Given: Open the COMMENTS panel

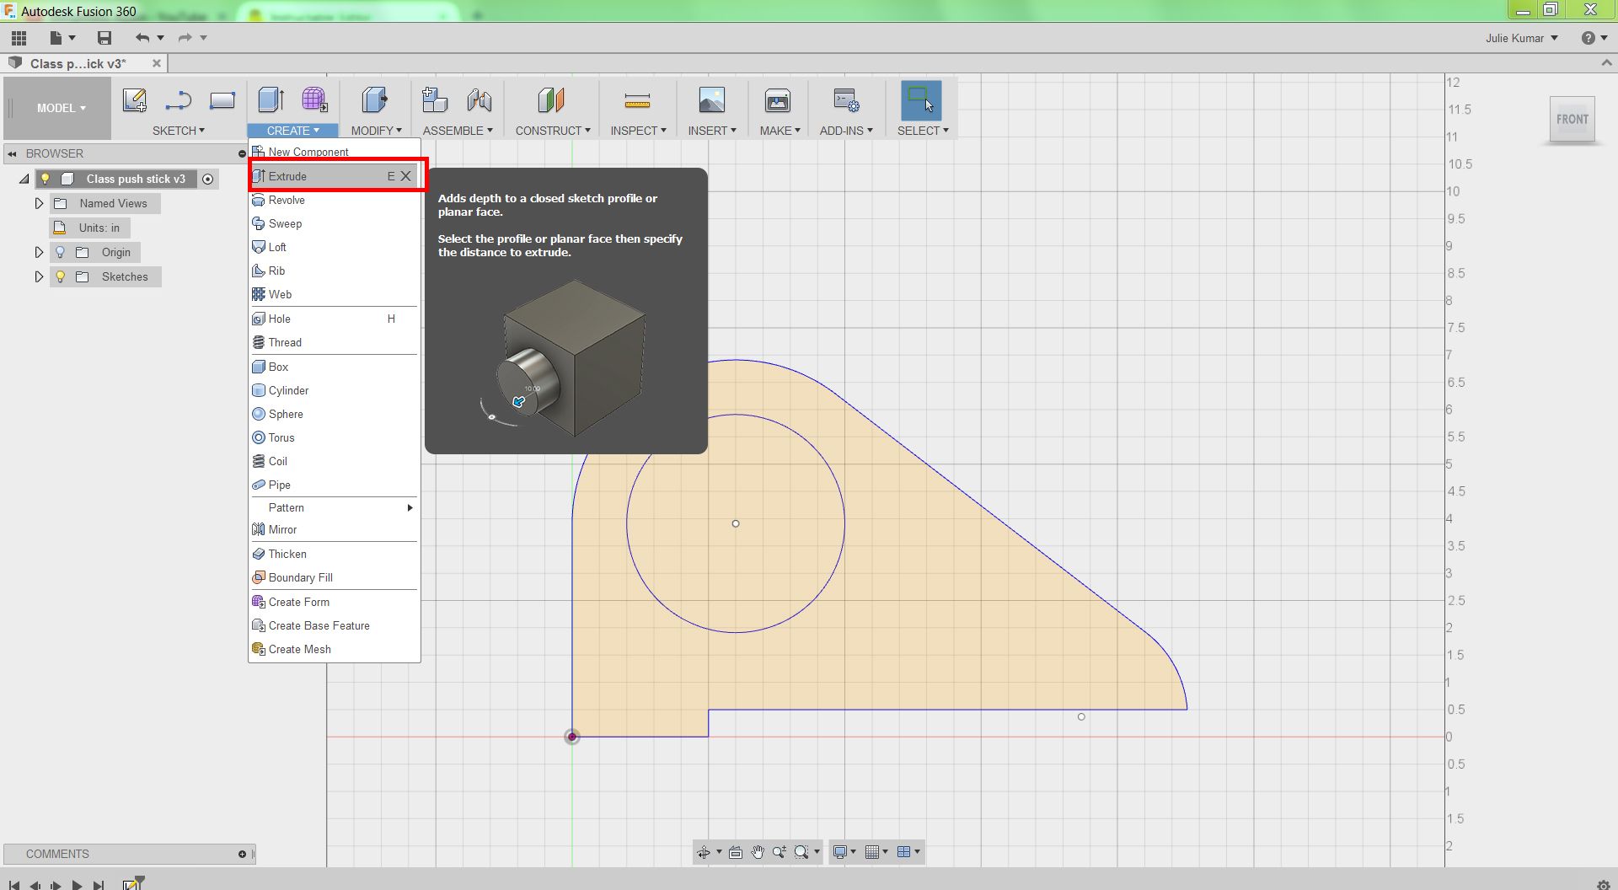Looking at the screenshot, I should (x=57, y=854).
